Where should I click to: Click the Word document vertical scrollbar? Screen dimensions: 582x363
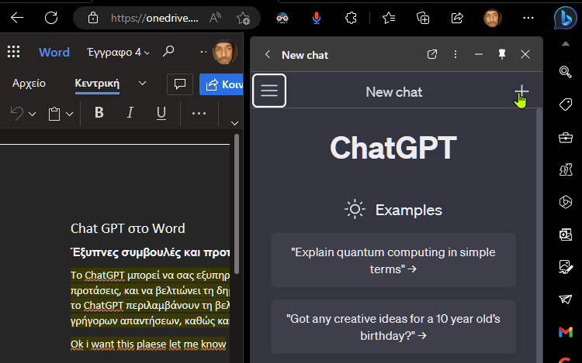237,204
